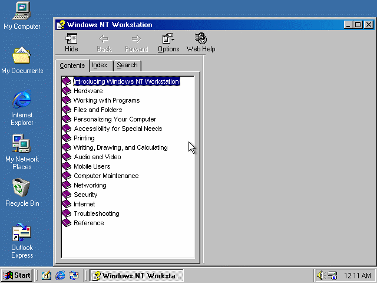Click book icon beside Computer Maintenance
This screenshot has height=283, width=377.
coord(67,176)
